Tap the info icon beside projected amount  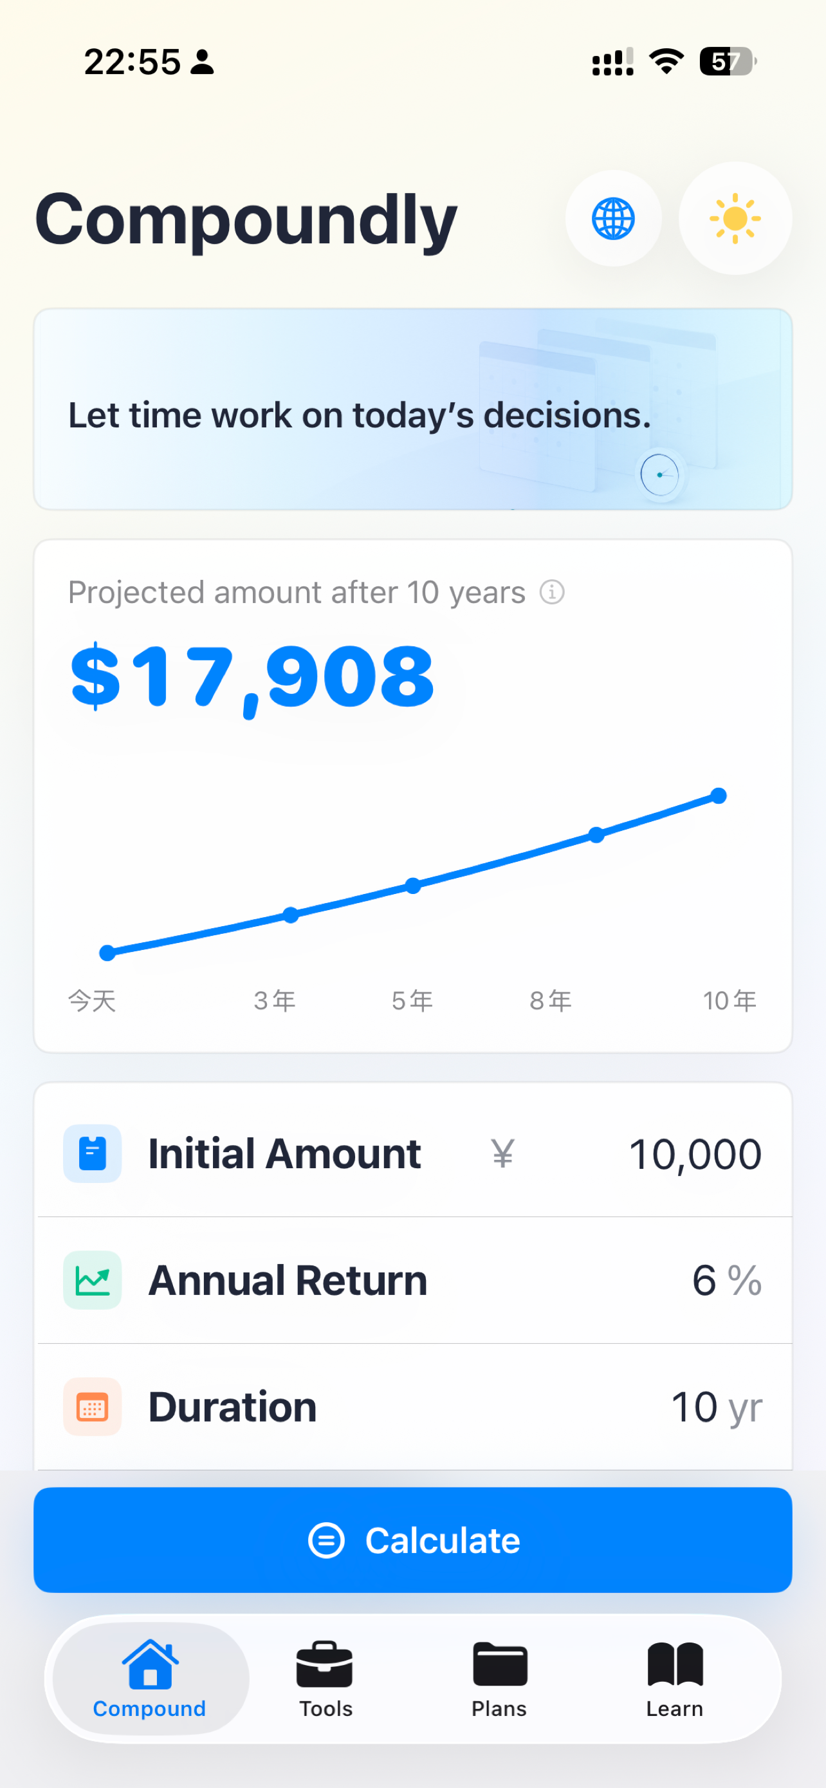(x=552, y=592)
